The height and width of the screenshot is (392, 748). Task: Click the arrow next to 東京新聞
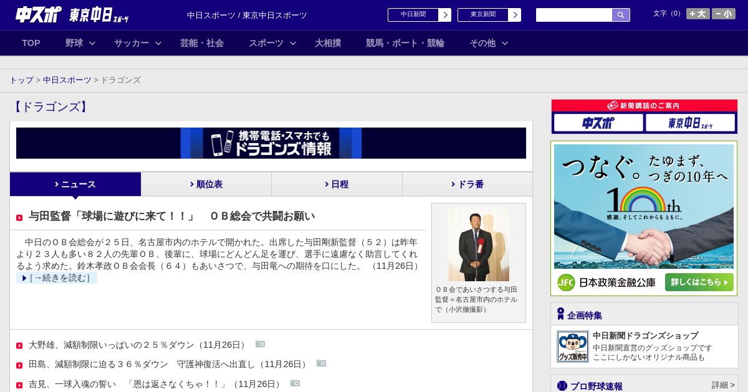pyautogui.click(x=515, y=15)
